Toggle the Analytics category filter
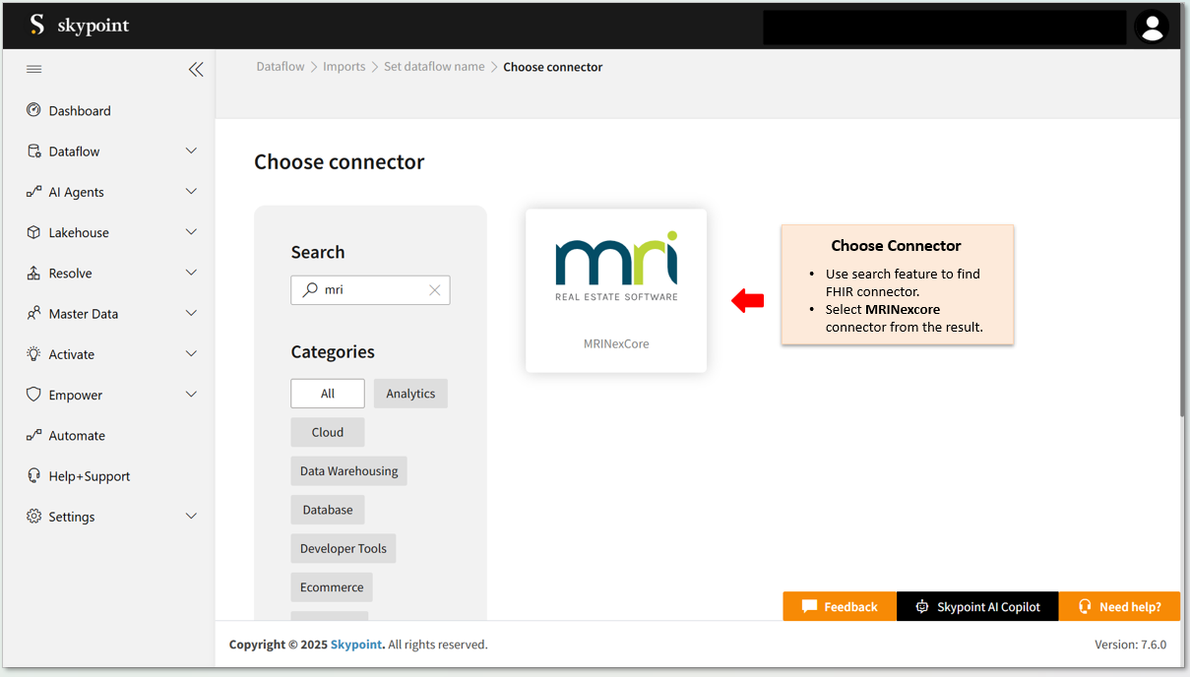The width and height of the screenshot is (1190, 677). [x=410, y=394]
